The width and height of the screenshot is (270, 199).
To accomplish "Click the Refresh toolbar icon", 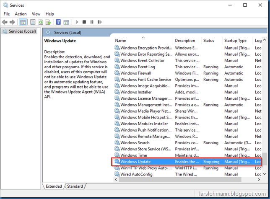I will coord(41,22).
